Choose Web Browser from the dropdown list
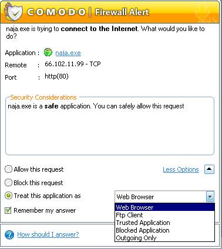222x249 pixels. click(164, 207)
